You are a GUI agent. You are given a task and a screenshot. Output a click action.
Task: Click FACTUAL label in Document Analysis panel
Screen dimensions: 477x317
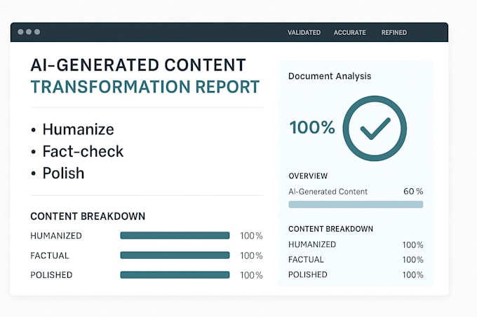coord(306,260)
